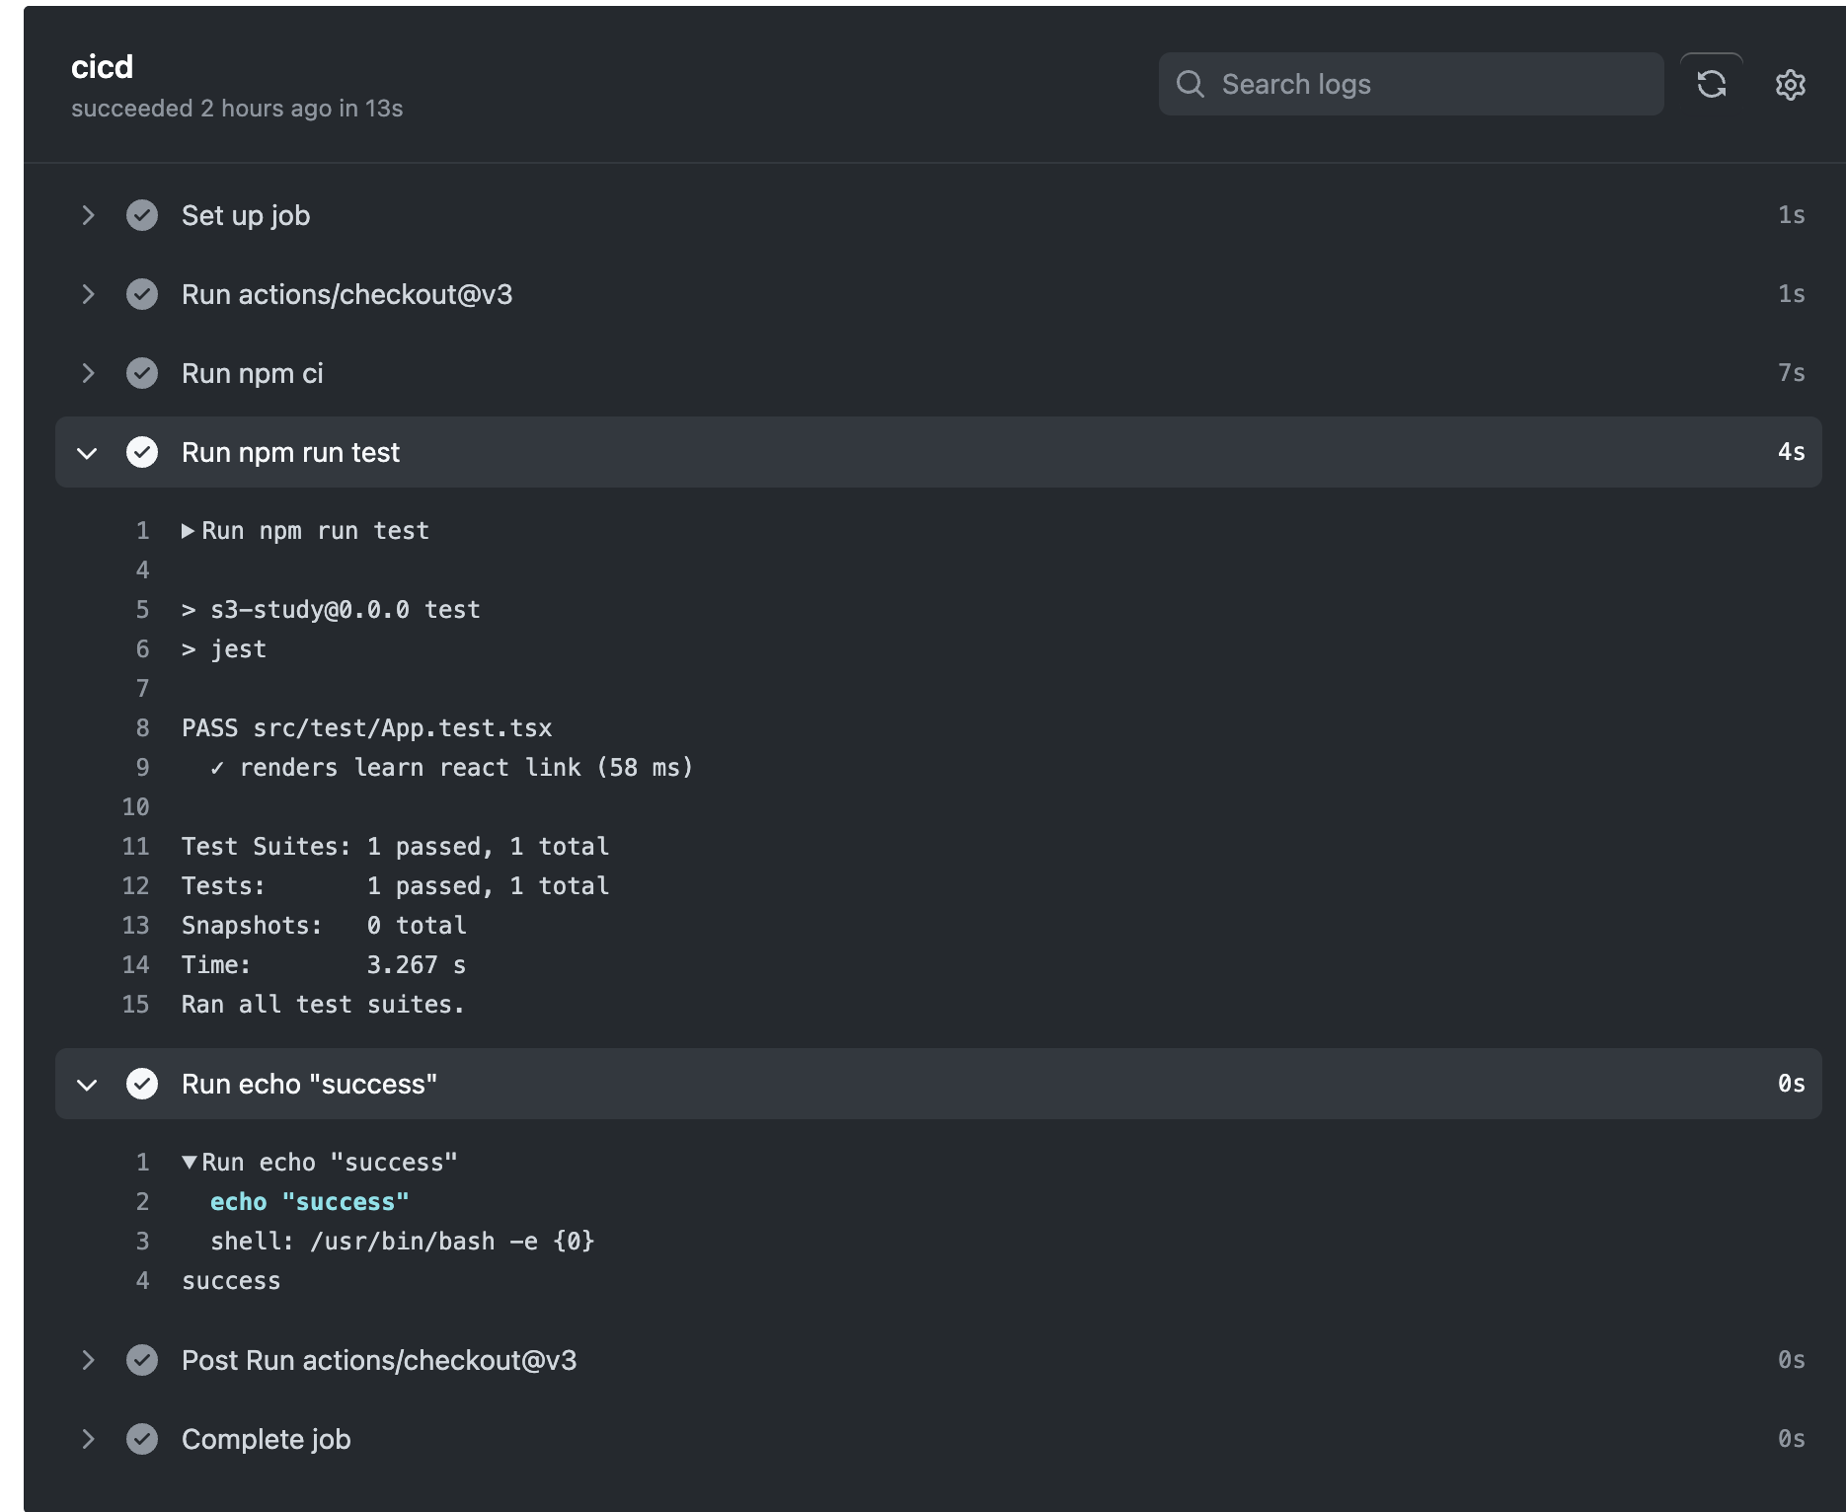
Task: Click the success check icon of Set up job
Action: tap(142, 215)
